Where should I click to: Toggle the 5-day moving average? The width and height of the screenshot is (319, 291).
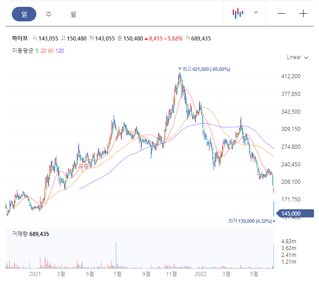pyautogui.click(x=37, y=51)
